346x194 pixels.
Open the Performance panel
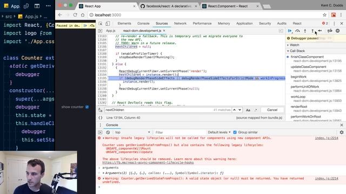202,24
